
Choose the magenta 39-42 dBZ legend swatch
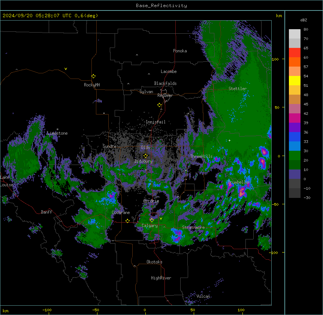coord(295,118)
